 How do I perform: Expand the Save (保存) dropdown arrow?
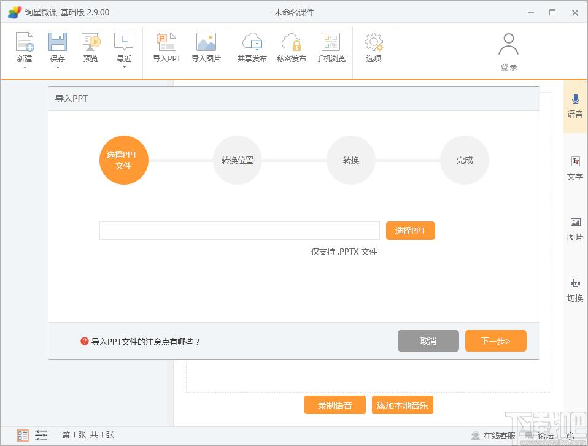[58, 67]
